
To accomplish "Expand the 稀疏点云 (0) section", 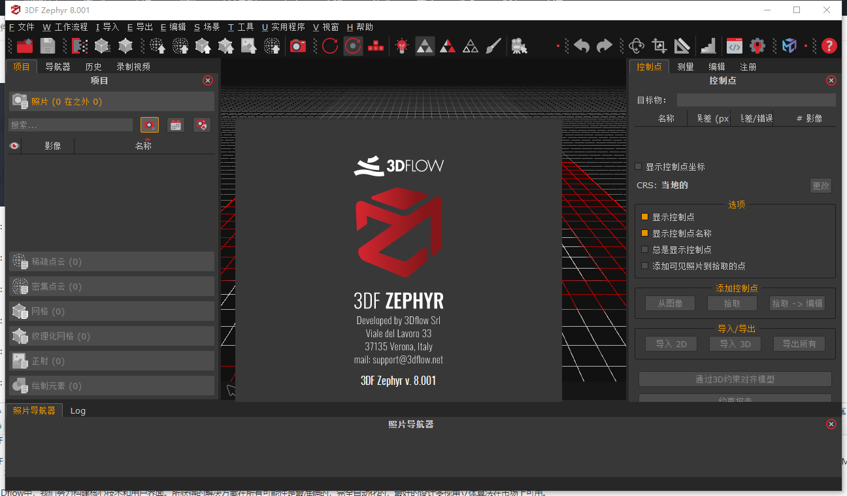I will pyautogui.click(x=111, y=261).
